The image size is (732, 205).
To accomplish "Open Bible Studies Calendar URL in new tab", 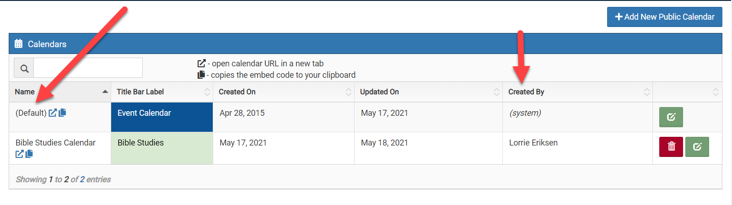I will click(x=19, y=154).
